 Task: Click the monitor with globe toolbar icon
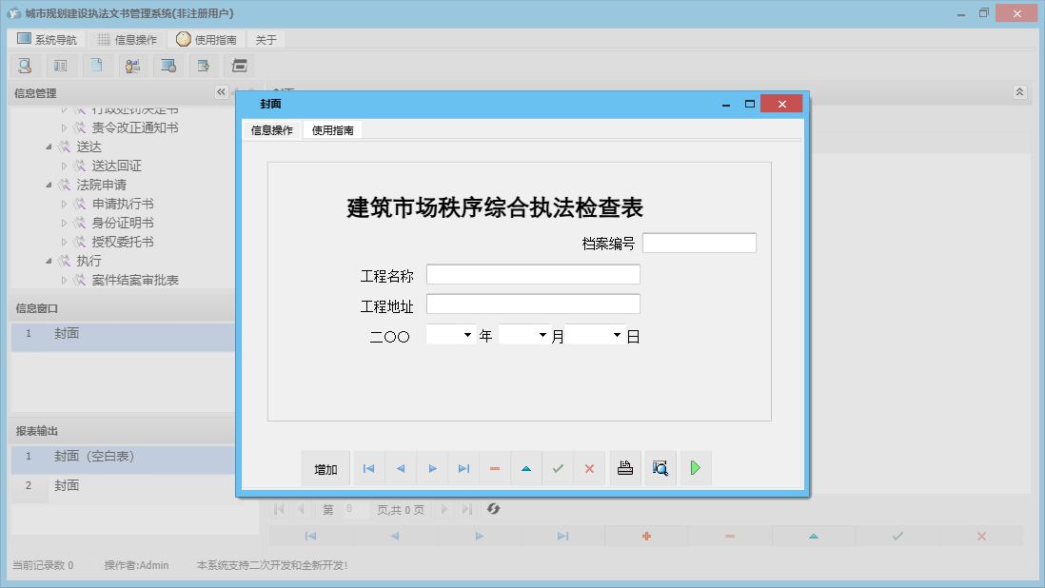point(169,66)
